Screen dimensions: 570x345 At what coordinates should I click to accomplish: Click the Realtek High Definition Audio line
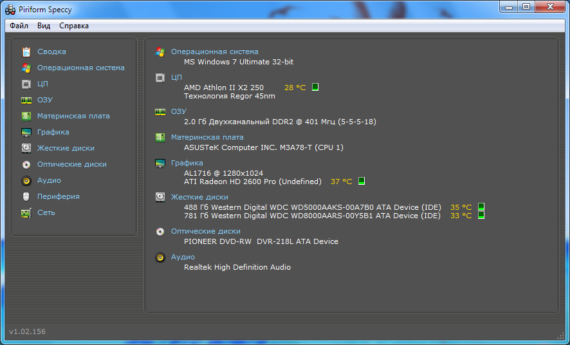(237, 267)
